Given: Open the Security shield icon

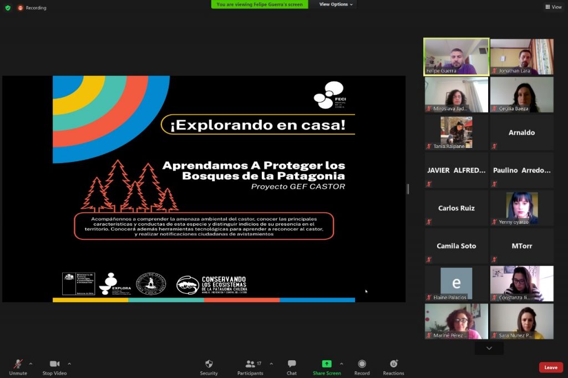Looking at the screenshot, I should point(209,364).
